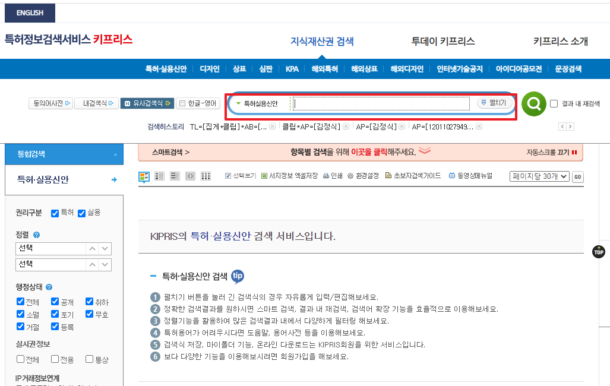
Task: Select the first summary view layout icon
Action: point(144,176)
